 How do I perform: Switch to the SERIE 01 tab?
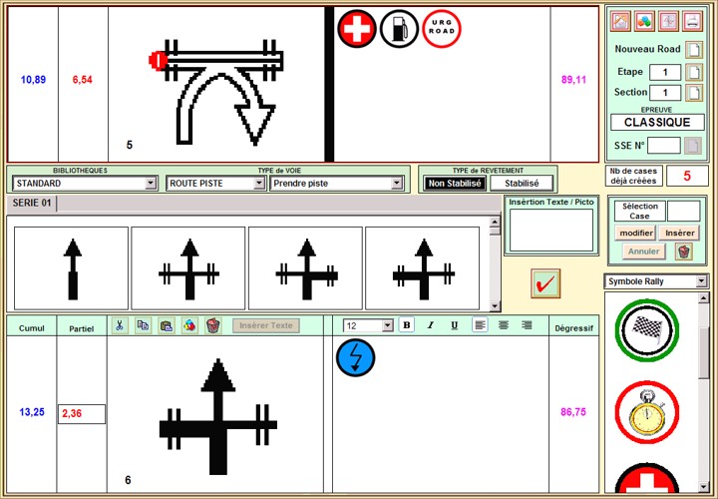tap(33, 204)
